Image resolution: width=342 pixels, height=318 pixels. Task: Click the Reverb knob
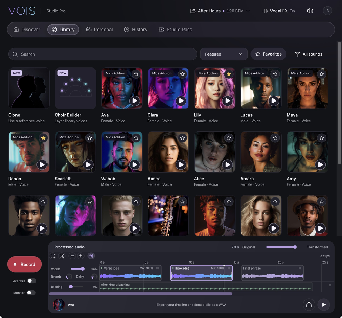pos(69,277)
